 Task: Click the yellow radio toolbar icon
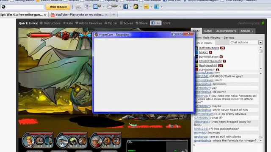[x=146, y=7]
